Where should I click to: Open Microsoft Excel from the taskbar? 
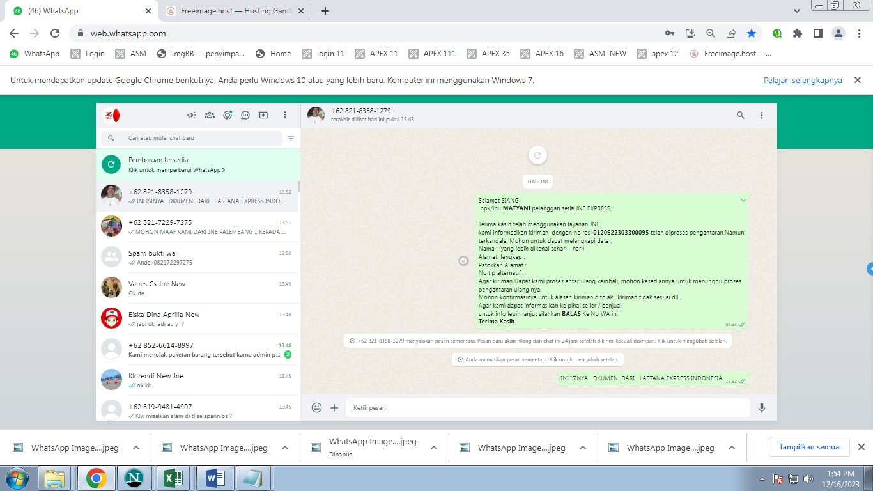tap(174, 478)
